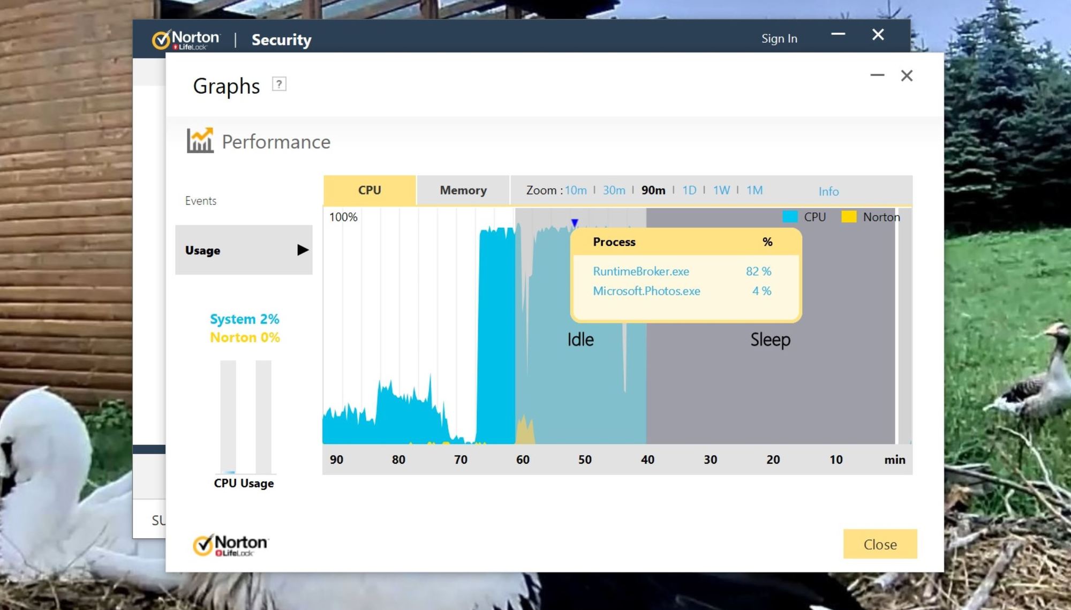Screen dimensions: 1071x610
Task: Click RuntimeBroker.exe process link
Action: (x=641, y=272)
